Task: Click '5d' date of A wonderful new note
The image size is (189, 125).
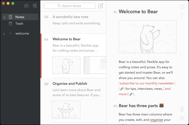Action: tap(46, 17)
